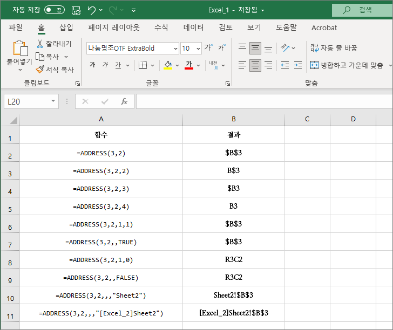
Task: Open 글꼴 group dialog launcher
Action: pos(228,84)
